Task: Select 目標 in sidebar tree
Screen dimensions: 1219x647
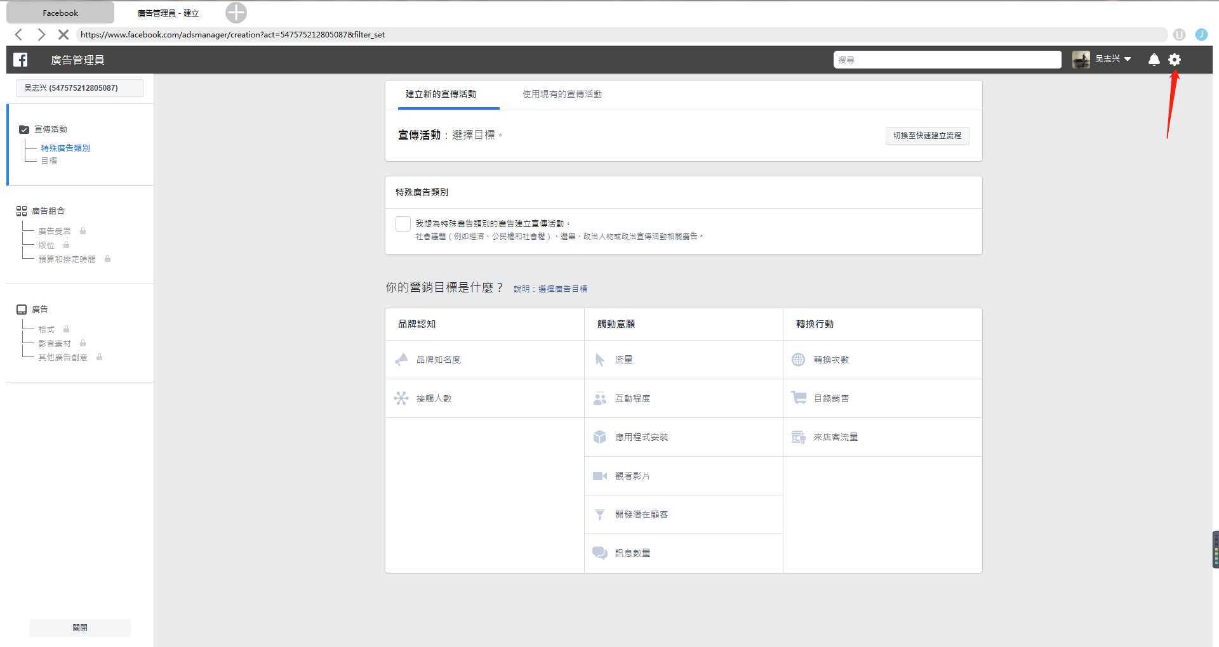Action: 49,161
